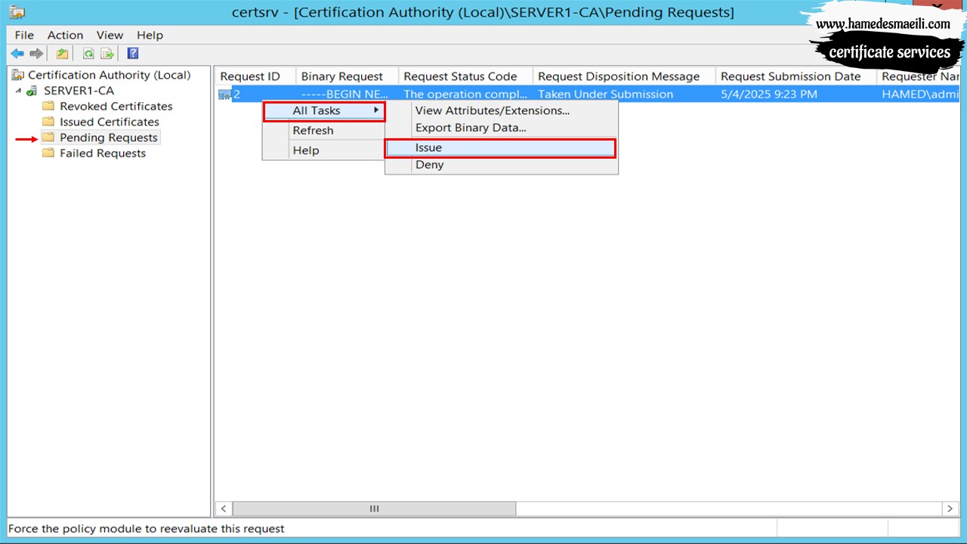Sort by the Request ID column header
This screenshot has width=967, height=544.
coord(255,76)
